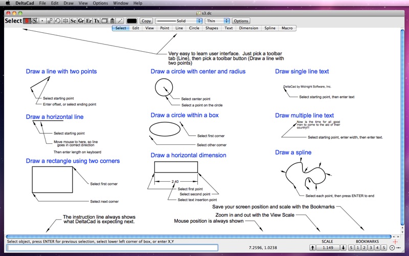Open the Thin line width dropdown
This screenshot has width=409, height=256.
coord(217,21)
